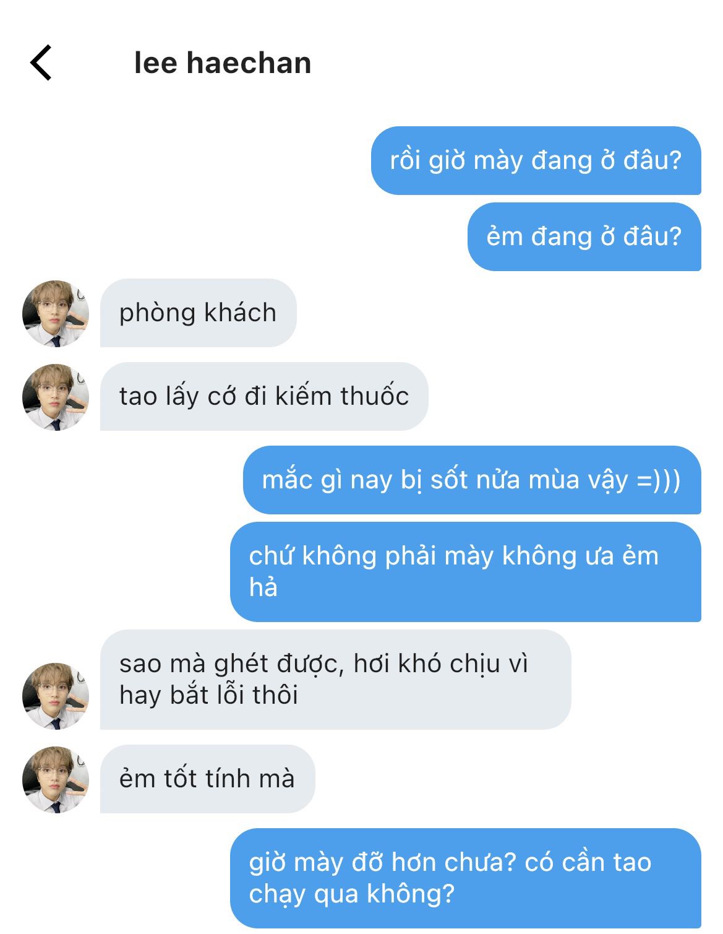
Task: Select 'chứ không phải mày không ưa ẻm' bubble
Action: [x=465, y=571]
